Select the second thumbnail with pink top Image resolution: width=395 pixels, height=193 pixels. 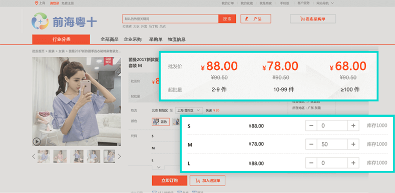60,156
